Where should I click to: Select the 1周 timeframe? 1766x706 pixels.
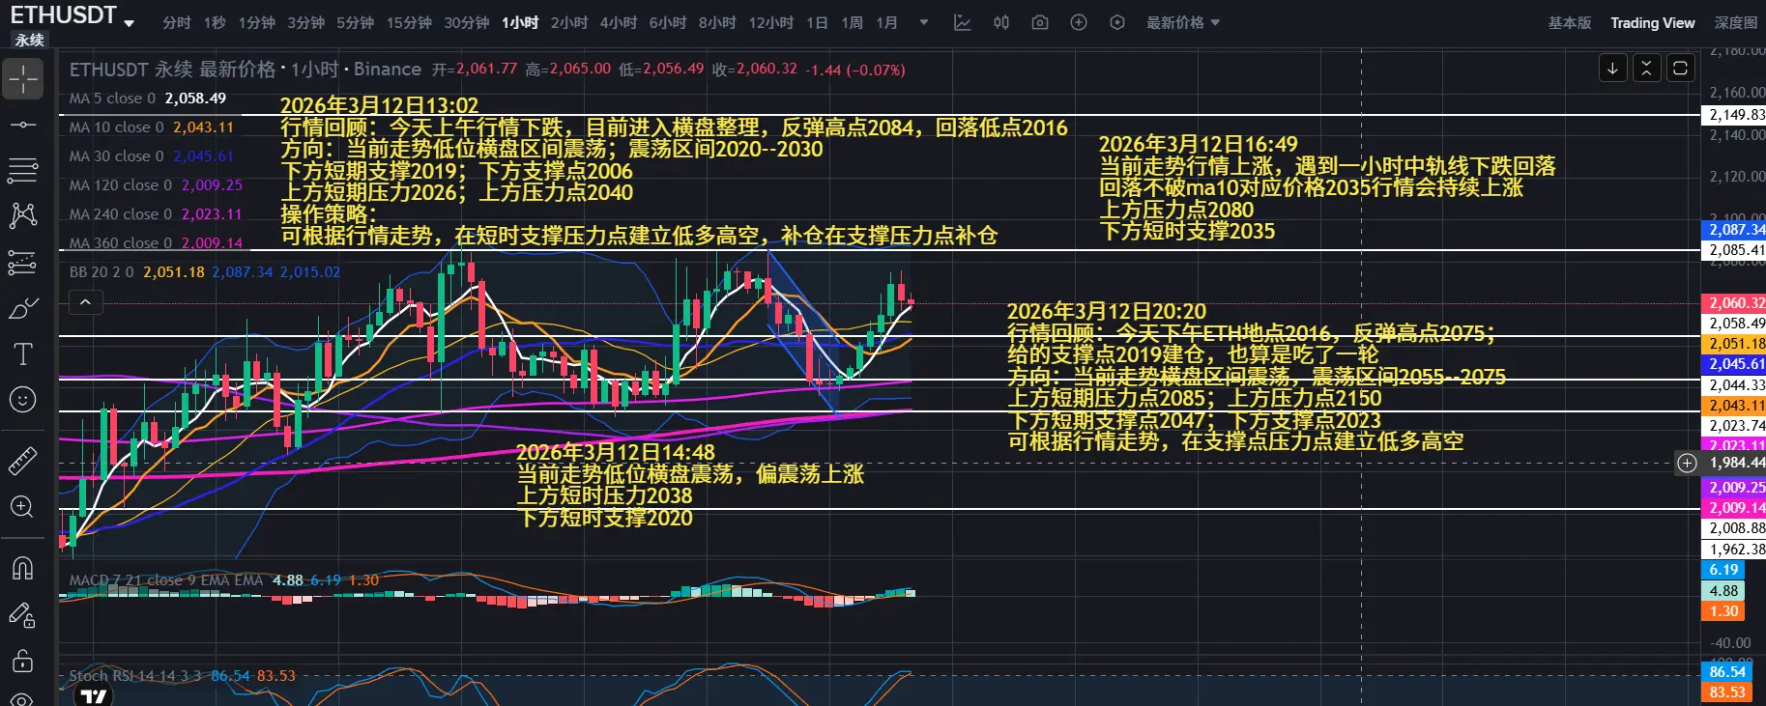pos(852,22)
